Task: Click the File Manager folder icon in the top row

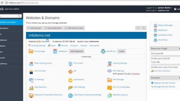Action: (31, 51)
